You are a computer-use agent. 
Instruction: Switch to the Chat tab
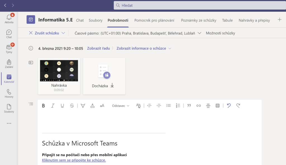tap(80, 20)
